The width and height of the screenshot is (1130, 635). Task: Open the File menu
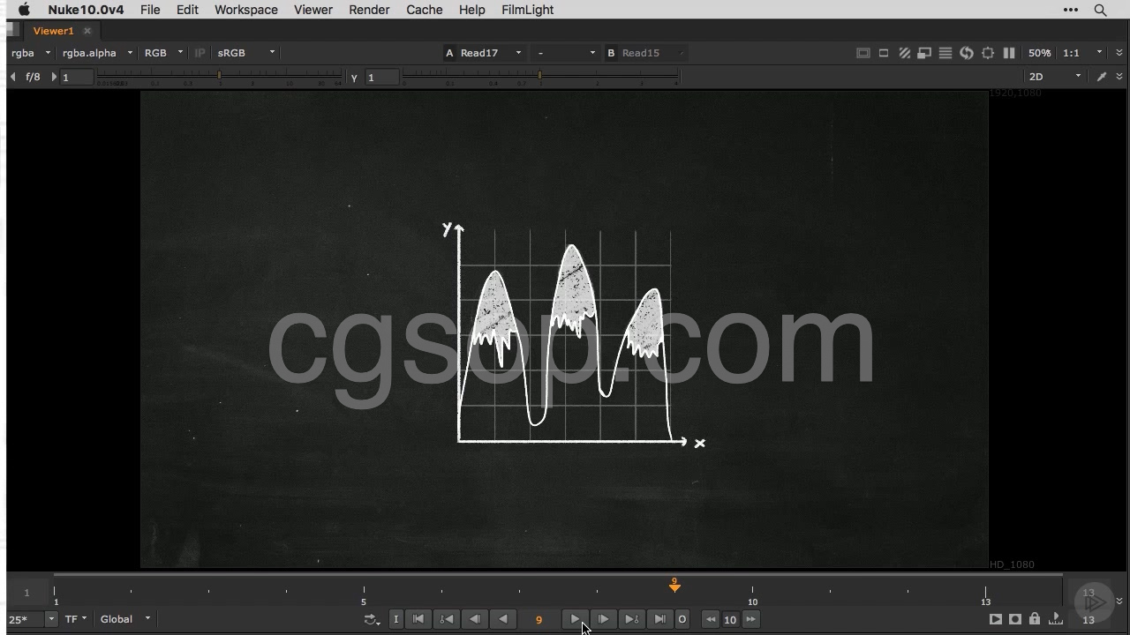tap(150, 10)
